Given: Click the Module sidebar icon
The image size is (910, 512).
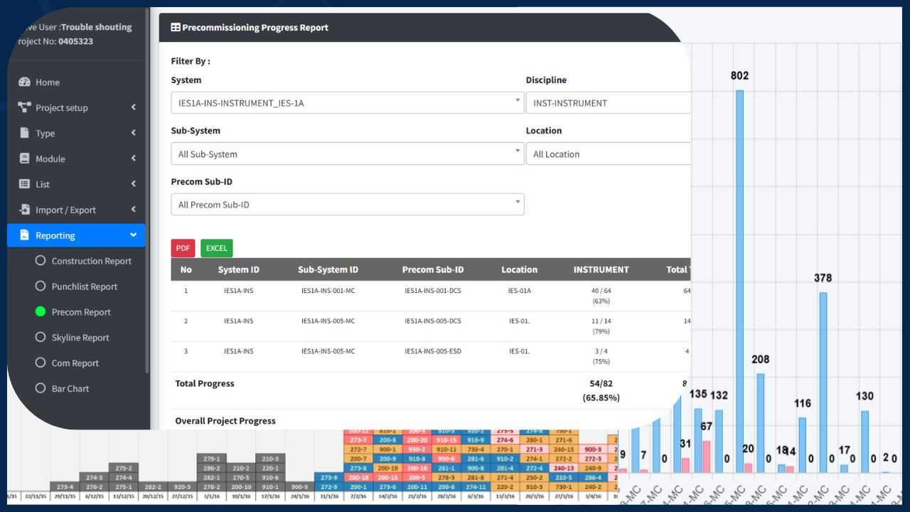Looking at the screenshot, I should (x=25, y=158).
